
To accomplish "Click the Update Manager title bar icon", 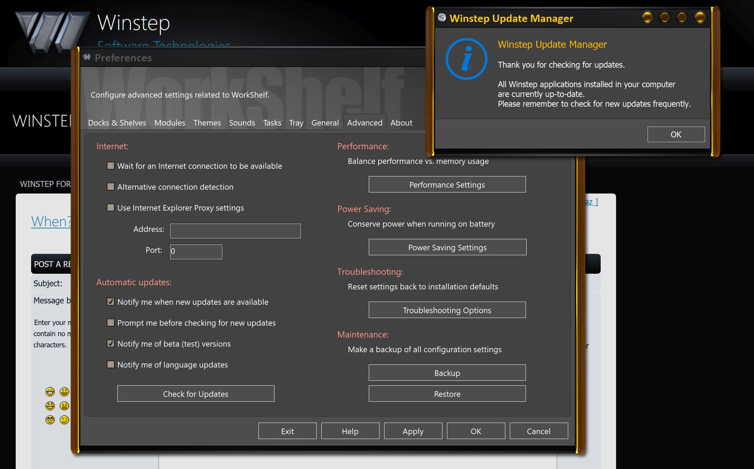I will (442, 18).
